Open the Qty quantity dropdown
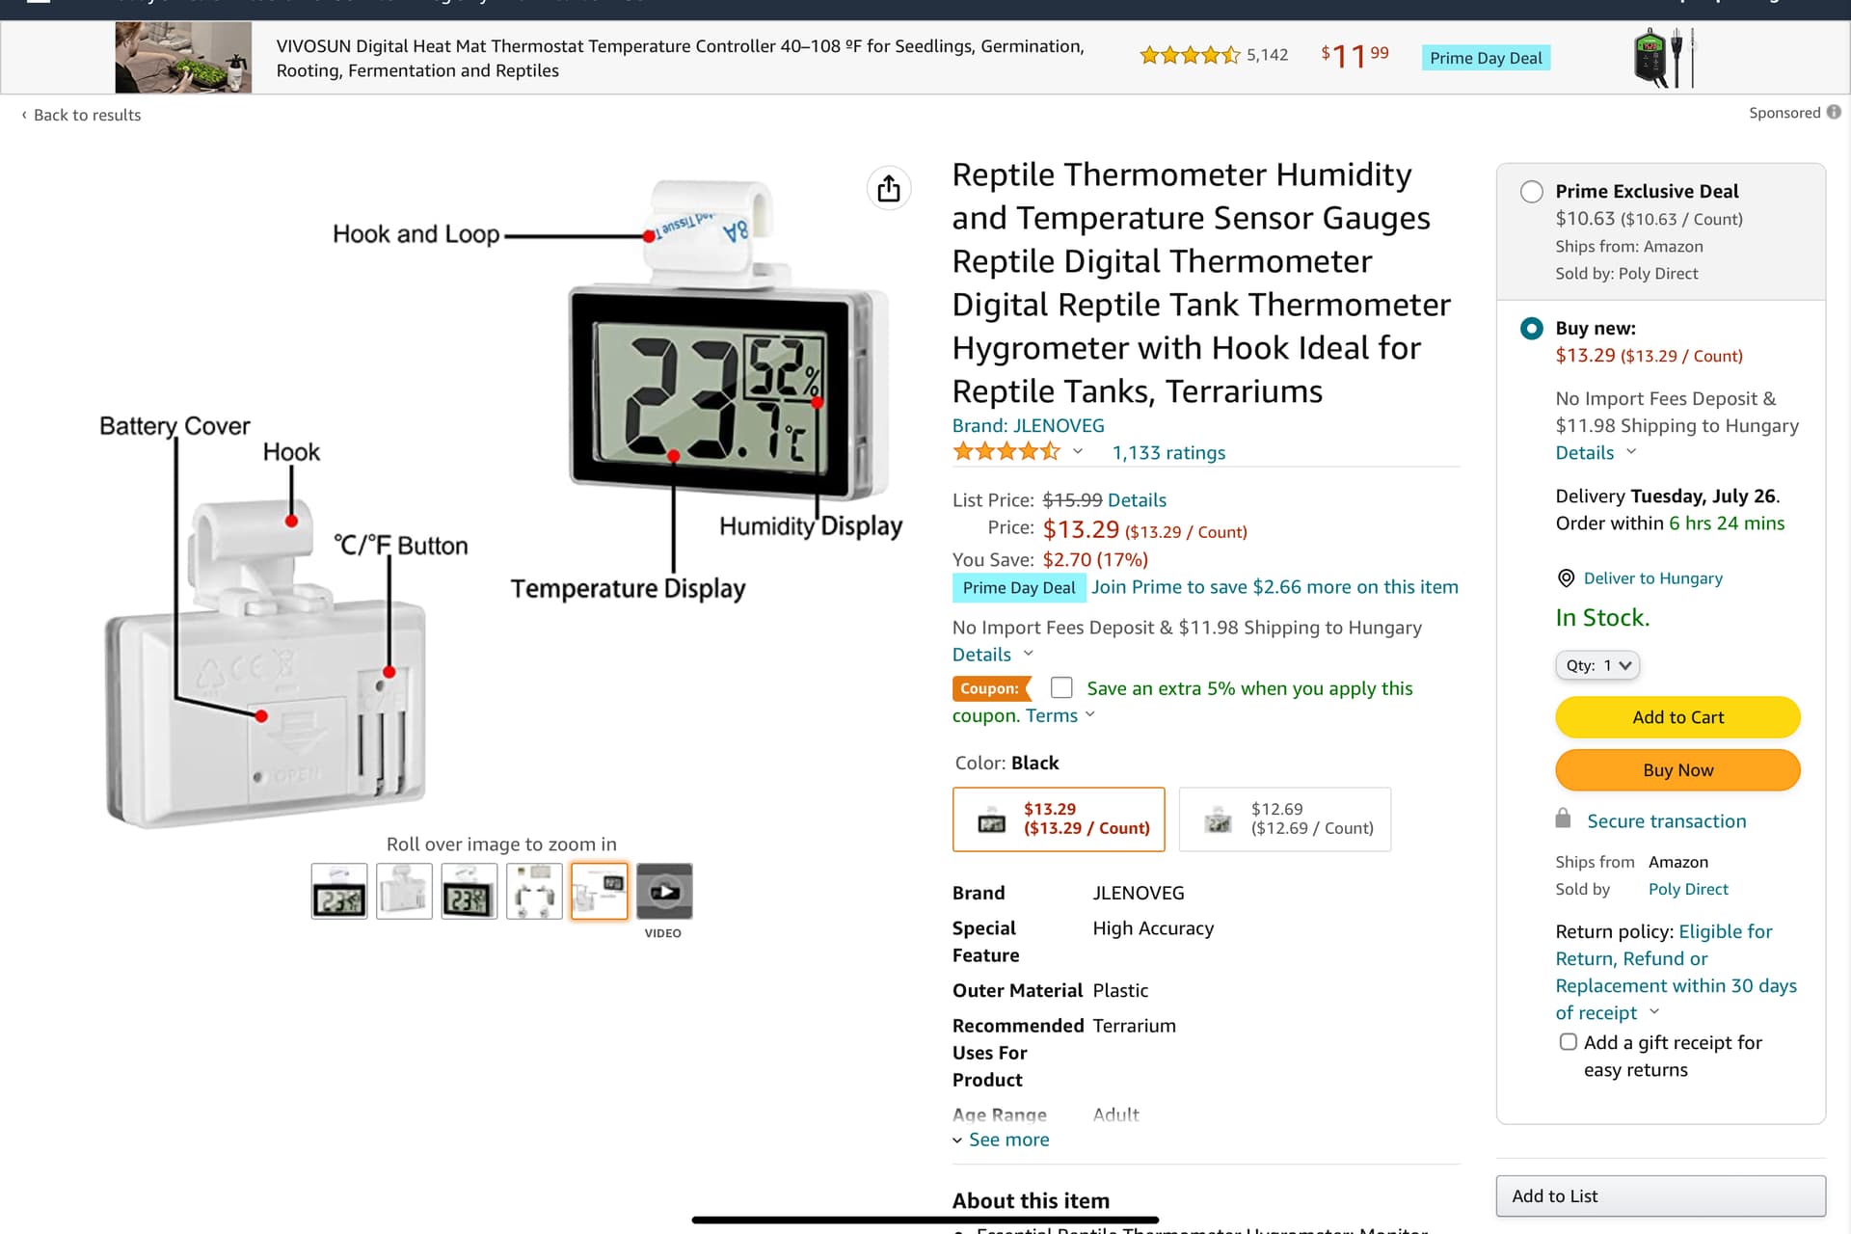Screen dimensions: 1851x1234 1597,665
